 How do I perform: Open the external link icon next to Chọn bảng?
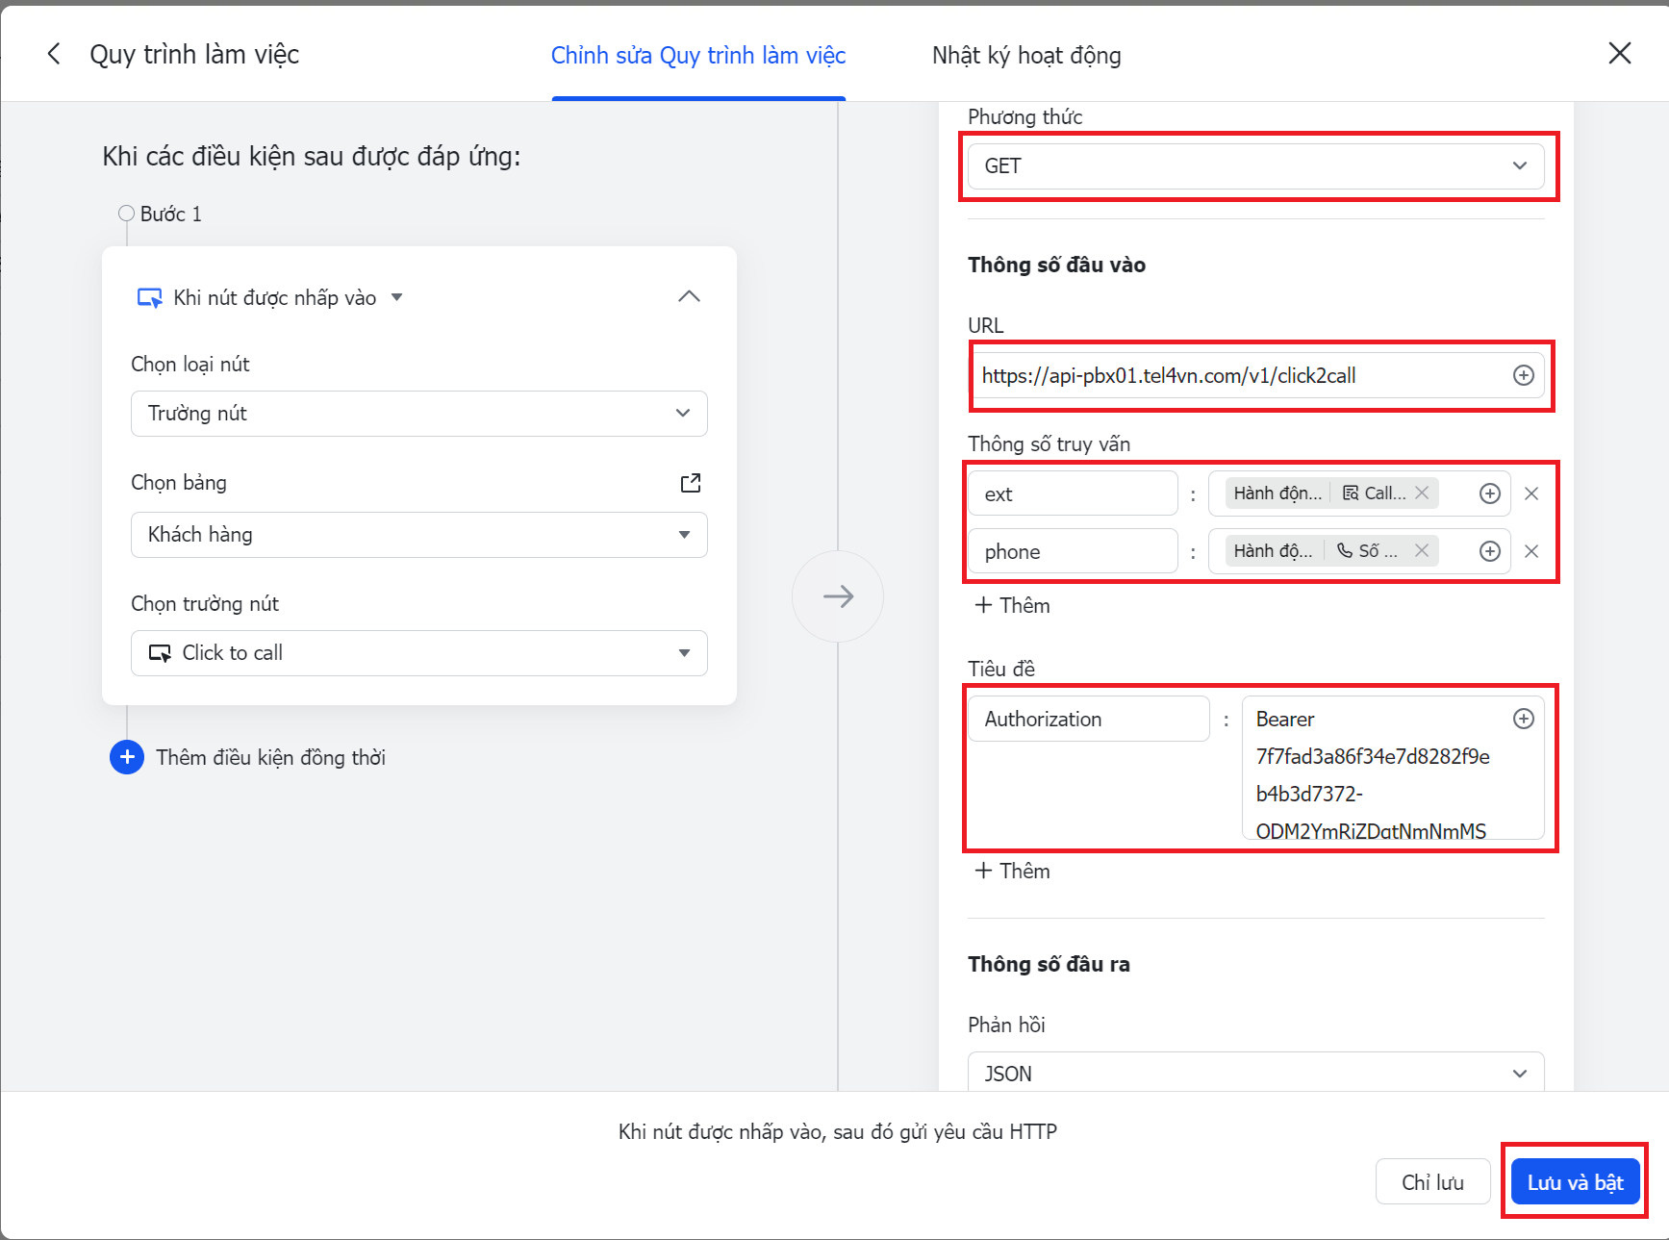(x=691, y=483)
